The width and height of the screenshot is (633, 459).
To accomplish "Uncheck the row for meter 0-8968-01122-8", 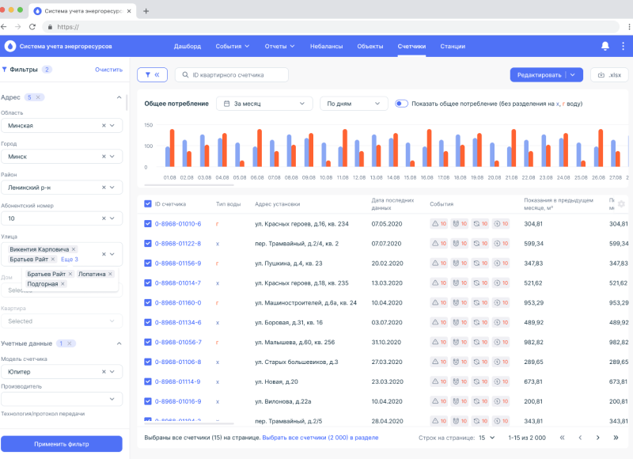I will tap(148, 243).
